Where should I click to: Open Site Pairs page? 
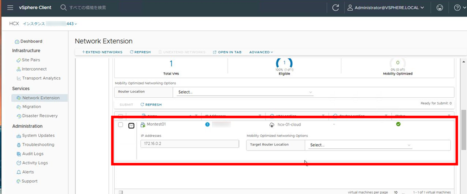(x=31, y=60)
